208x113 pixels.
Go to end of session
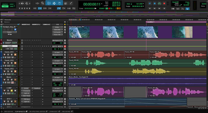(164, 9)
